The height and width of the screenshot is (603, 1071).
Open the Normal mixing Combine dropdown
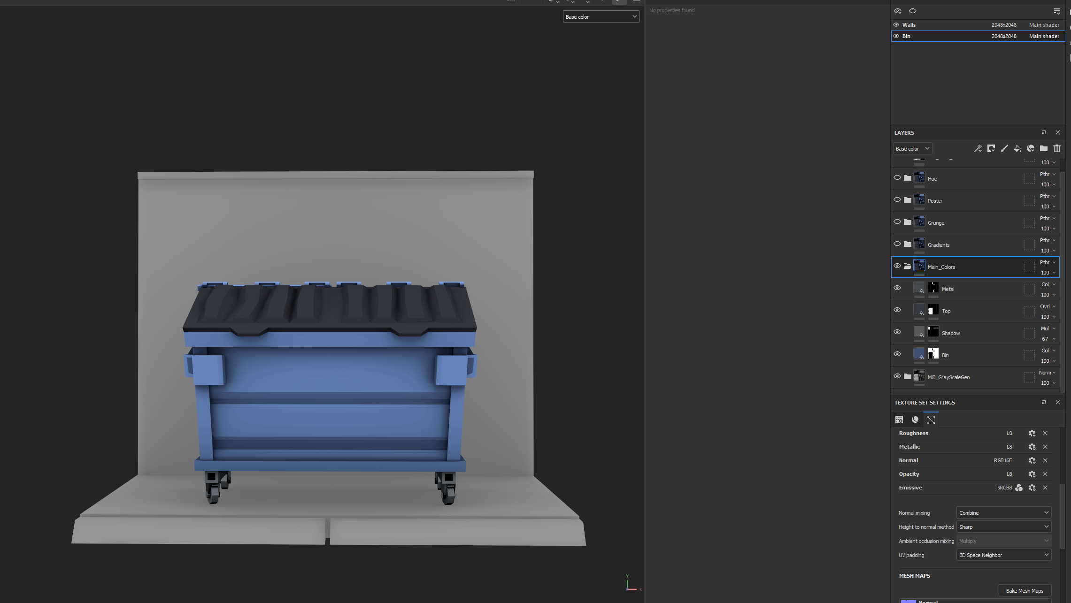click(x=1003, y=513)
